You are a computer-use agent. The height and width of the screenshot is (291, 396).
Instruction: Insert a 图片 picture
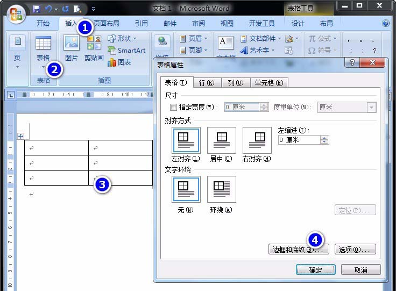tap(72, 49)
